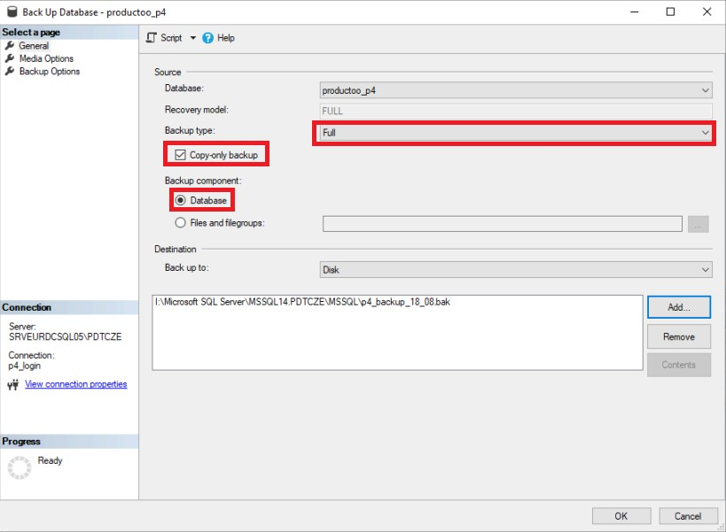The height and width of the screenshot is (532, 726).
Task: Select the Database radio button
Action: [x=181, y=200]
